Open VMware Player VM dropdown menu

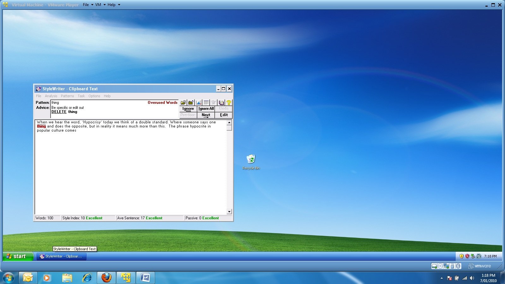click(100, 5)
